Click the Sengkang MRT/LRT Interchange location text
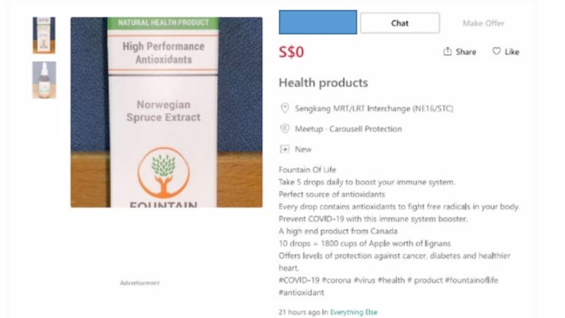The height and width of the screenshot is (318, 565). coord(374,108)
